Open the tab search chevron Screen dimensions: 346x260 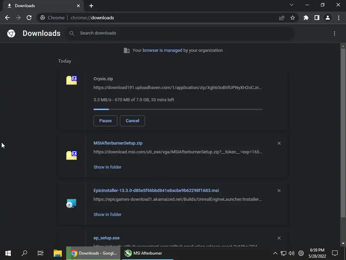(x=292, y=5)
